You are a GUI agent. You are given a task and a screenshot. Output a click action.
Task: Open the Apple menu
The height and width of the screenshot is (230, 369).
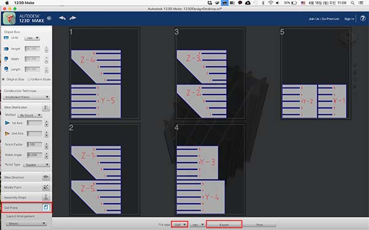pos(7,3)
